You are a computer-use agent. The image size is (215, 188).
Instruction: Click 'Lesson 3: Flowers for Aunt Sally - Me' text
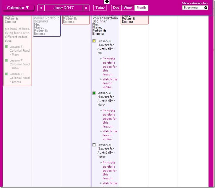pyautogui.click(x=106, y=47)
